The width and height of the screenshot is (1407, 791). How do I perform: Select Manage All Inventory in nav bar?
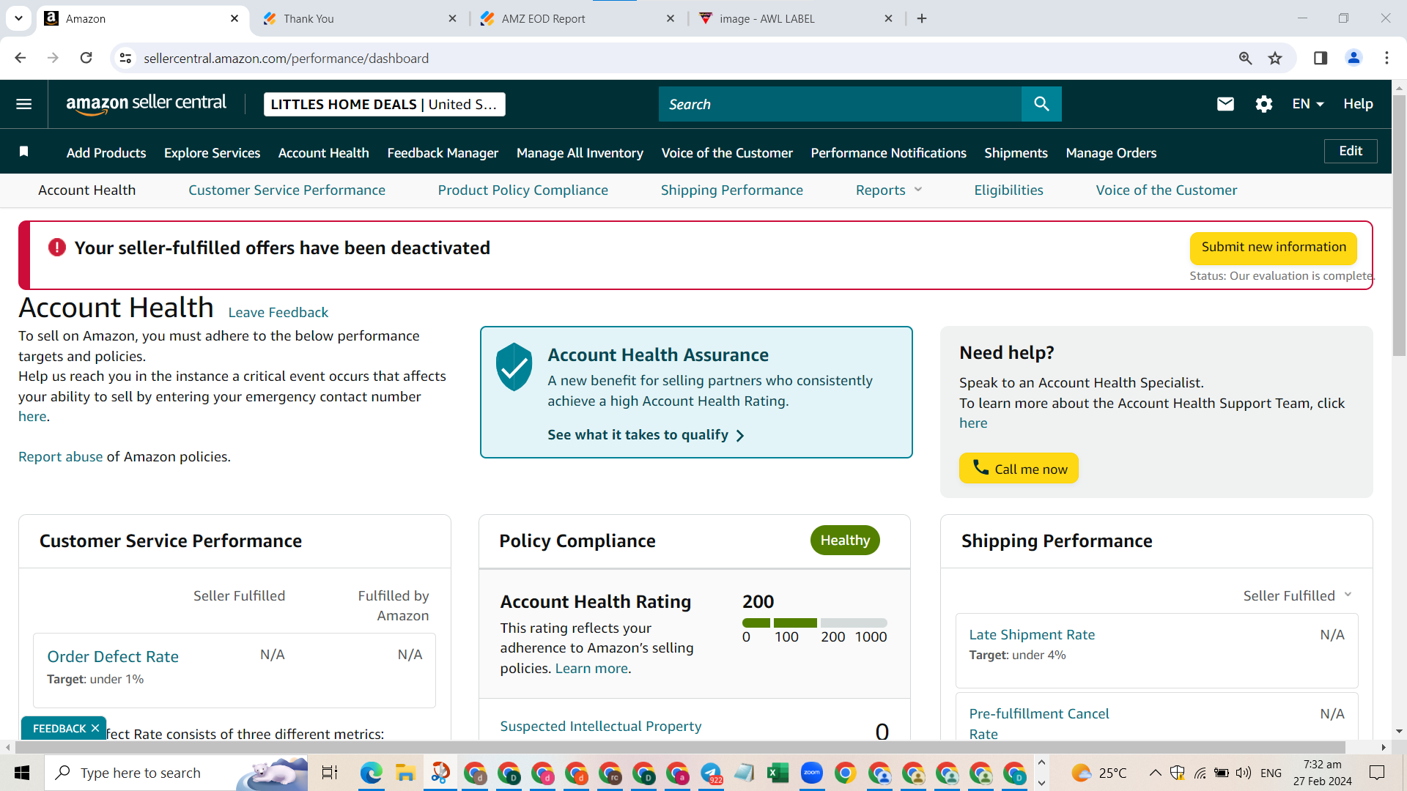[580, 152]
